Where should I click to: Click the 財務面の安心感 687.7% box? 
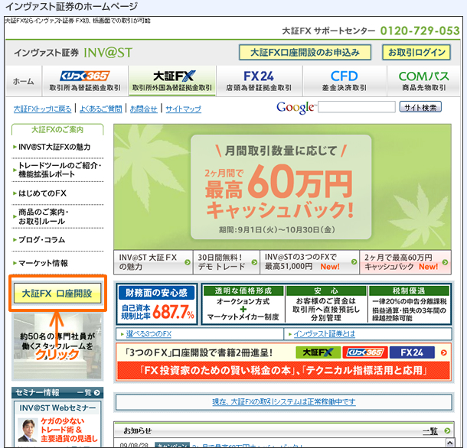pos(157,304)
